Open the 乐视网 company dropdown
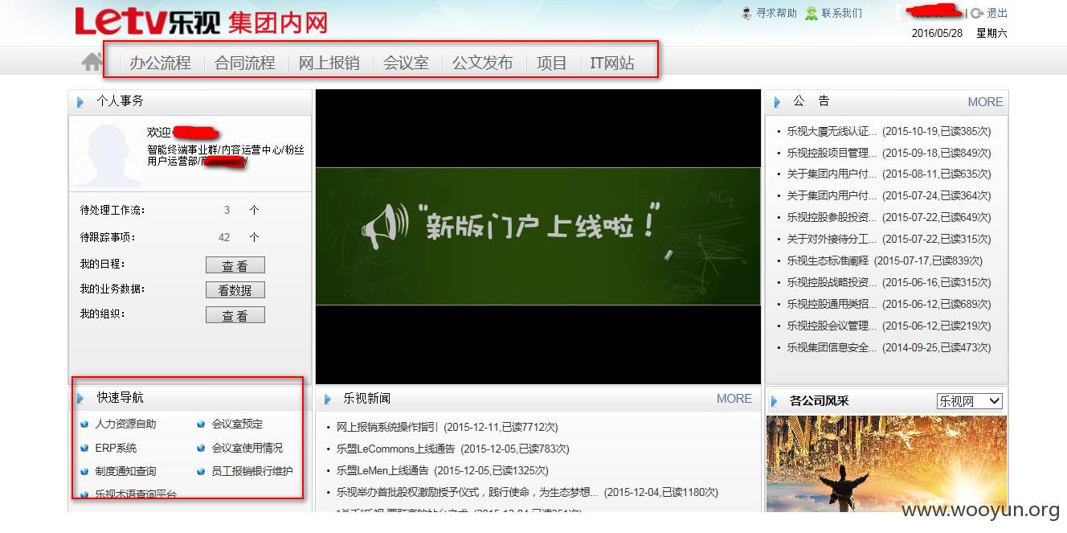 coord(970,401)
